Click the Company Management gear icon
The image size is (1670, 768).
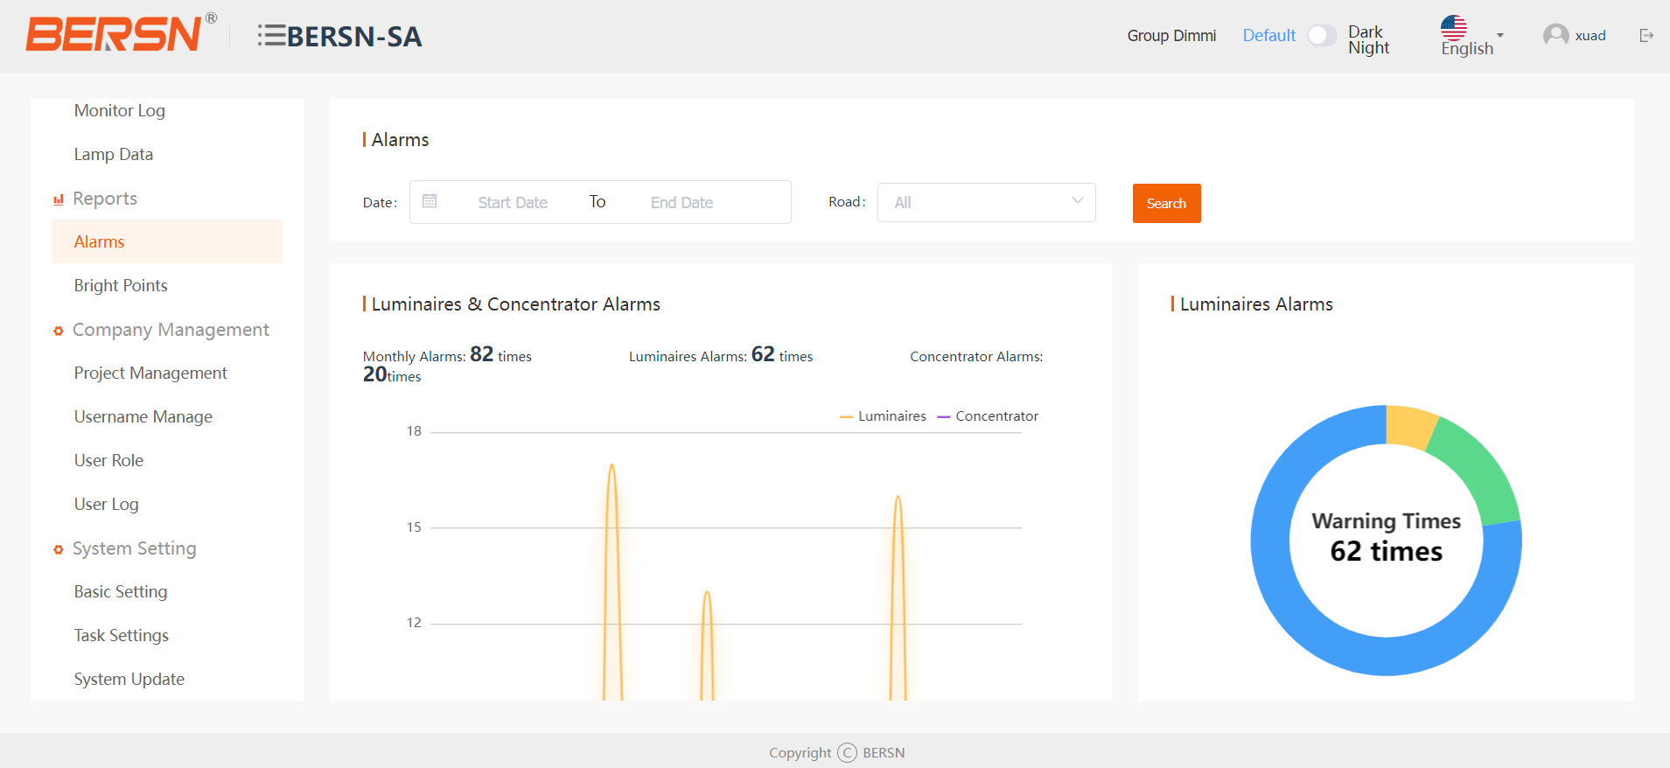59,331
